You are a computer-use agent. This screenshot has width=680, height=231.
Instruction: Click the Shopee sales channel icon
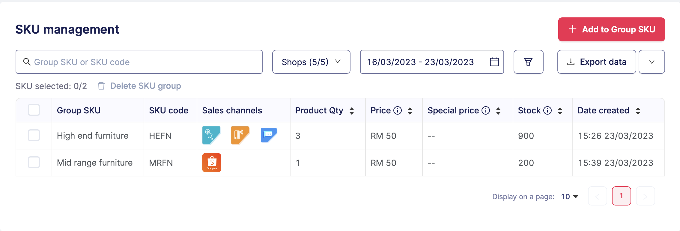(212, 163)
